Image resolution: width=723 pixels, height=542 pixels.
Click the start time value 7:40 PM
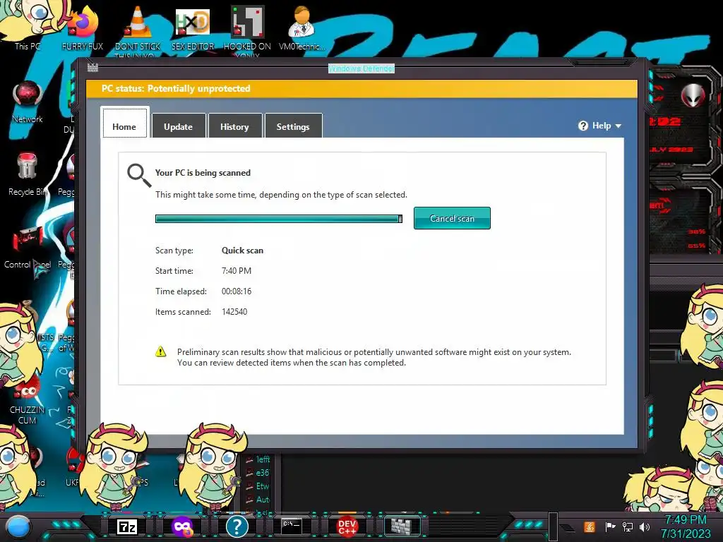pyautogui.click(x=237, y=270)
